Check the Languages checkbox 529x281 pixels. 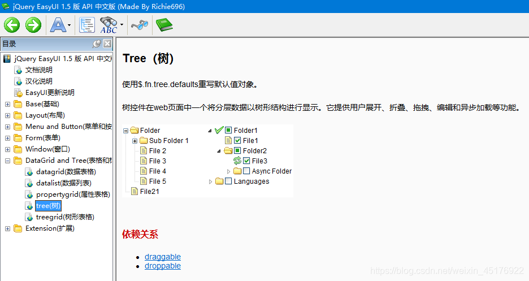pyautogui.click(x=228, y=181)
